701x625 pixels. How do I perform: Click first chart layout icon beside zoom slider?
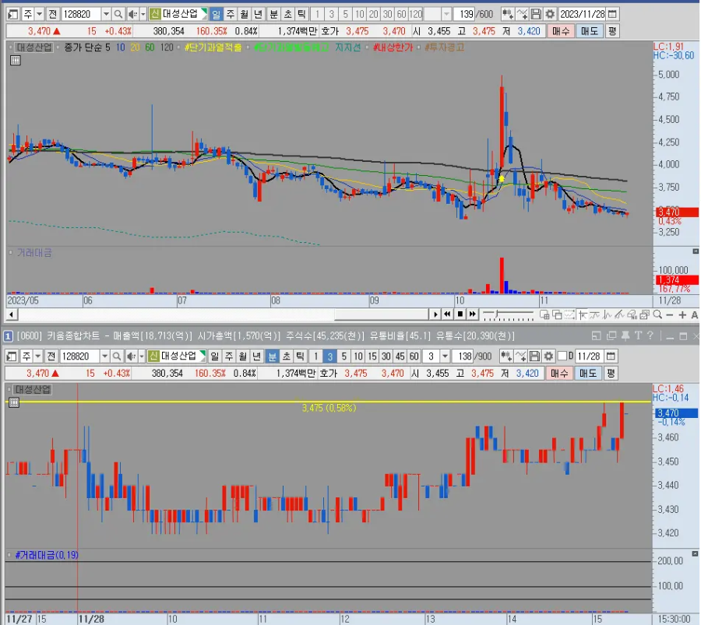pos(544,315)
